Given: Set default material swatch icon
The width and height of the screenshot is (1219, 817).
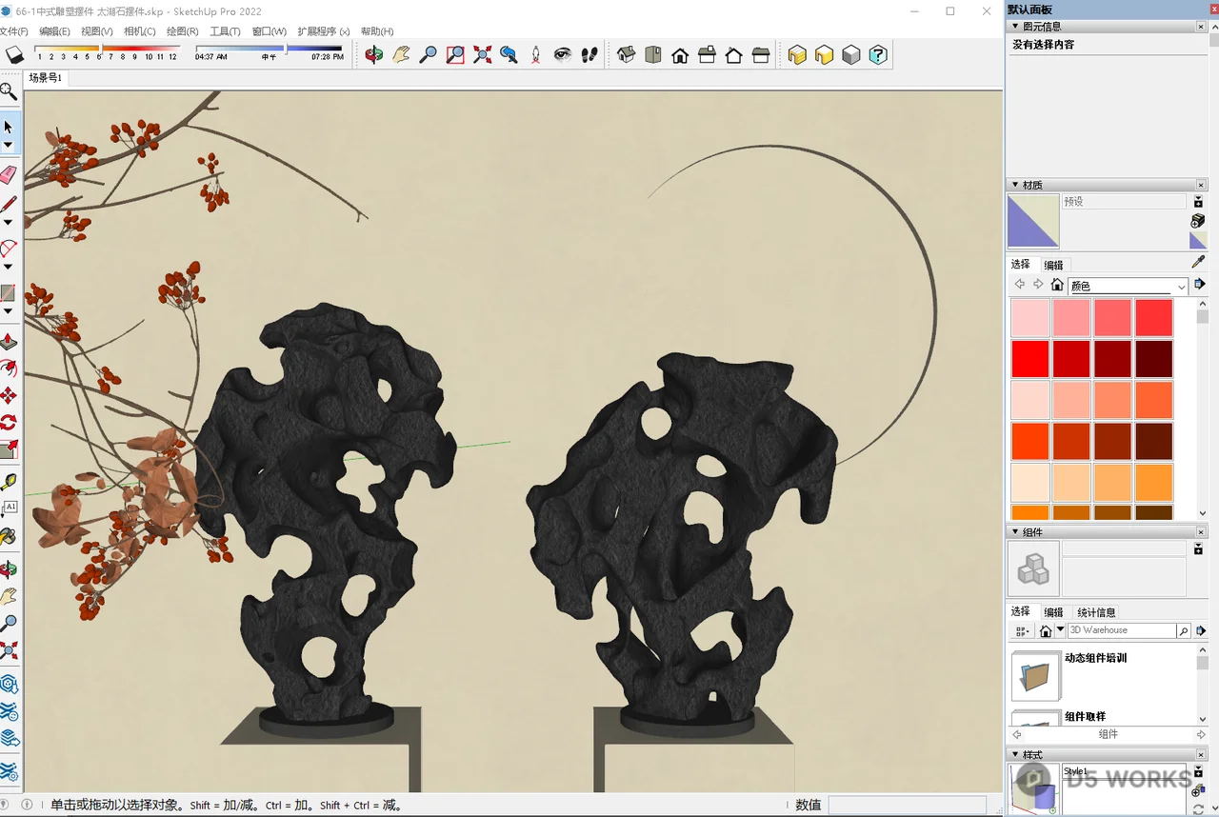Looking at the screenshot, I should (1198, 240).
